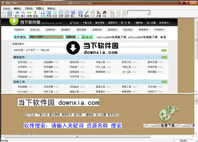198x142 pixels.
Task: Go to previous page with 前页
Action: 118,14
